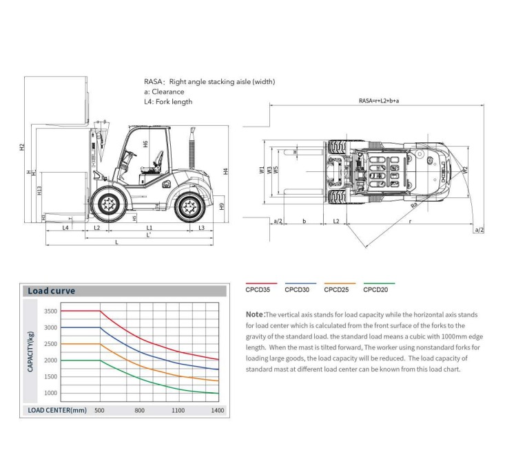Click the bold 'Note:' heading

(x=255, y=314)
